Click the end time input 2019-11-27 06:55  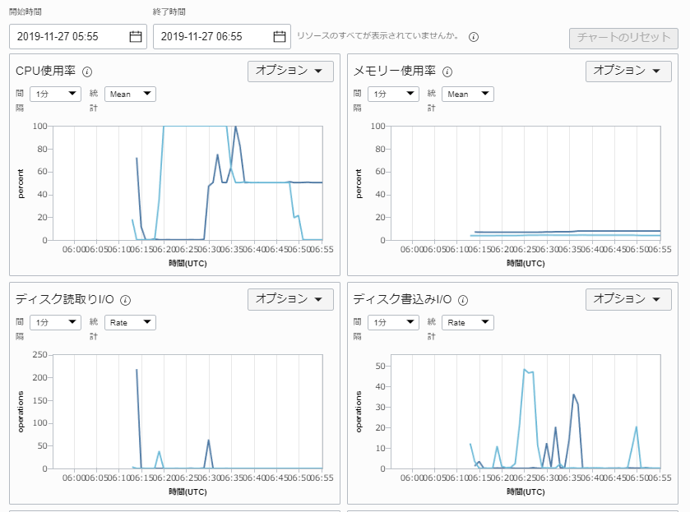[211, 36]
